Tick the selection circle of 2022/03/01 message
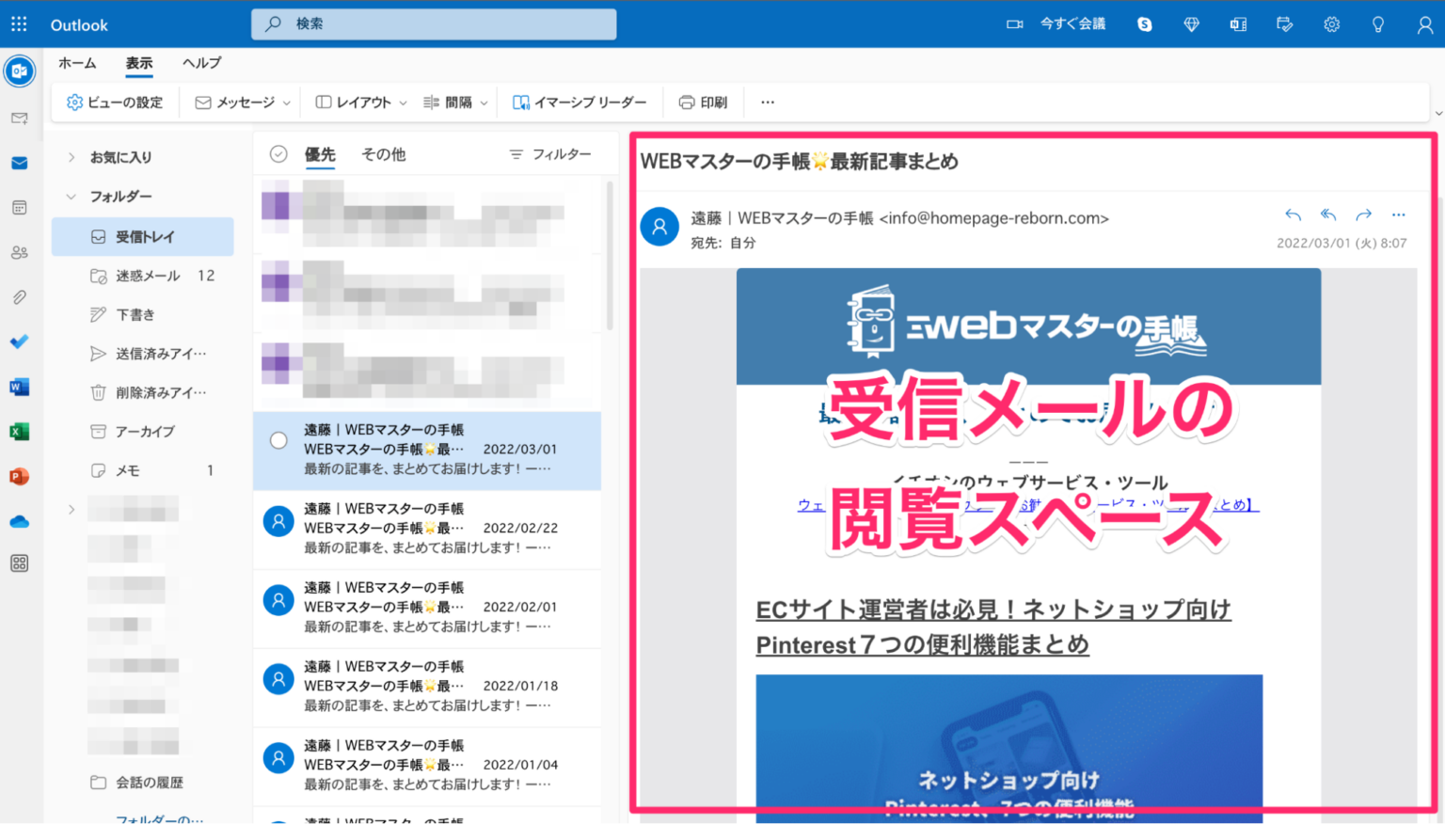 click(x=278, y=440)
